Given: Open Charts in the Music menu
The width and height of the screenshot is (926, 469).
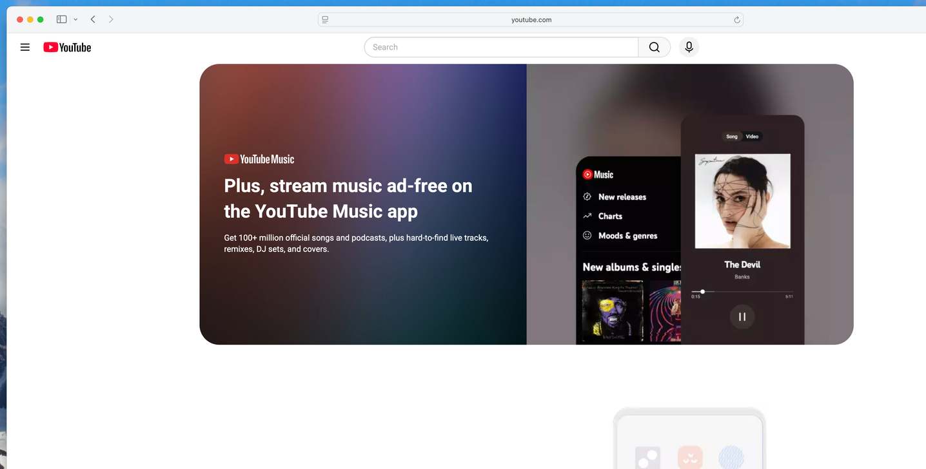Looking at the screenshot, I should click(610, 216).
